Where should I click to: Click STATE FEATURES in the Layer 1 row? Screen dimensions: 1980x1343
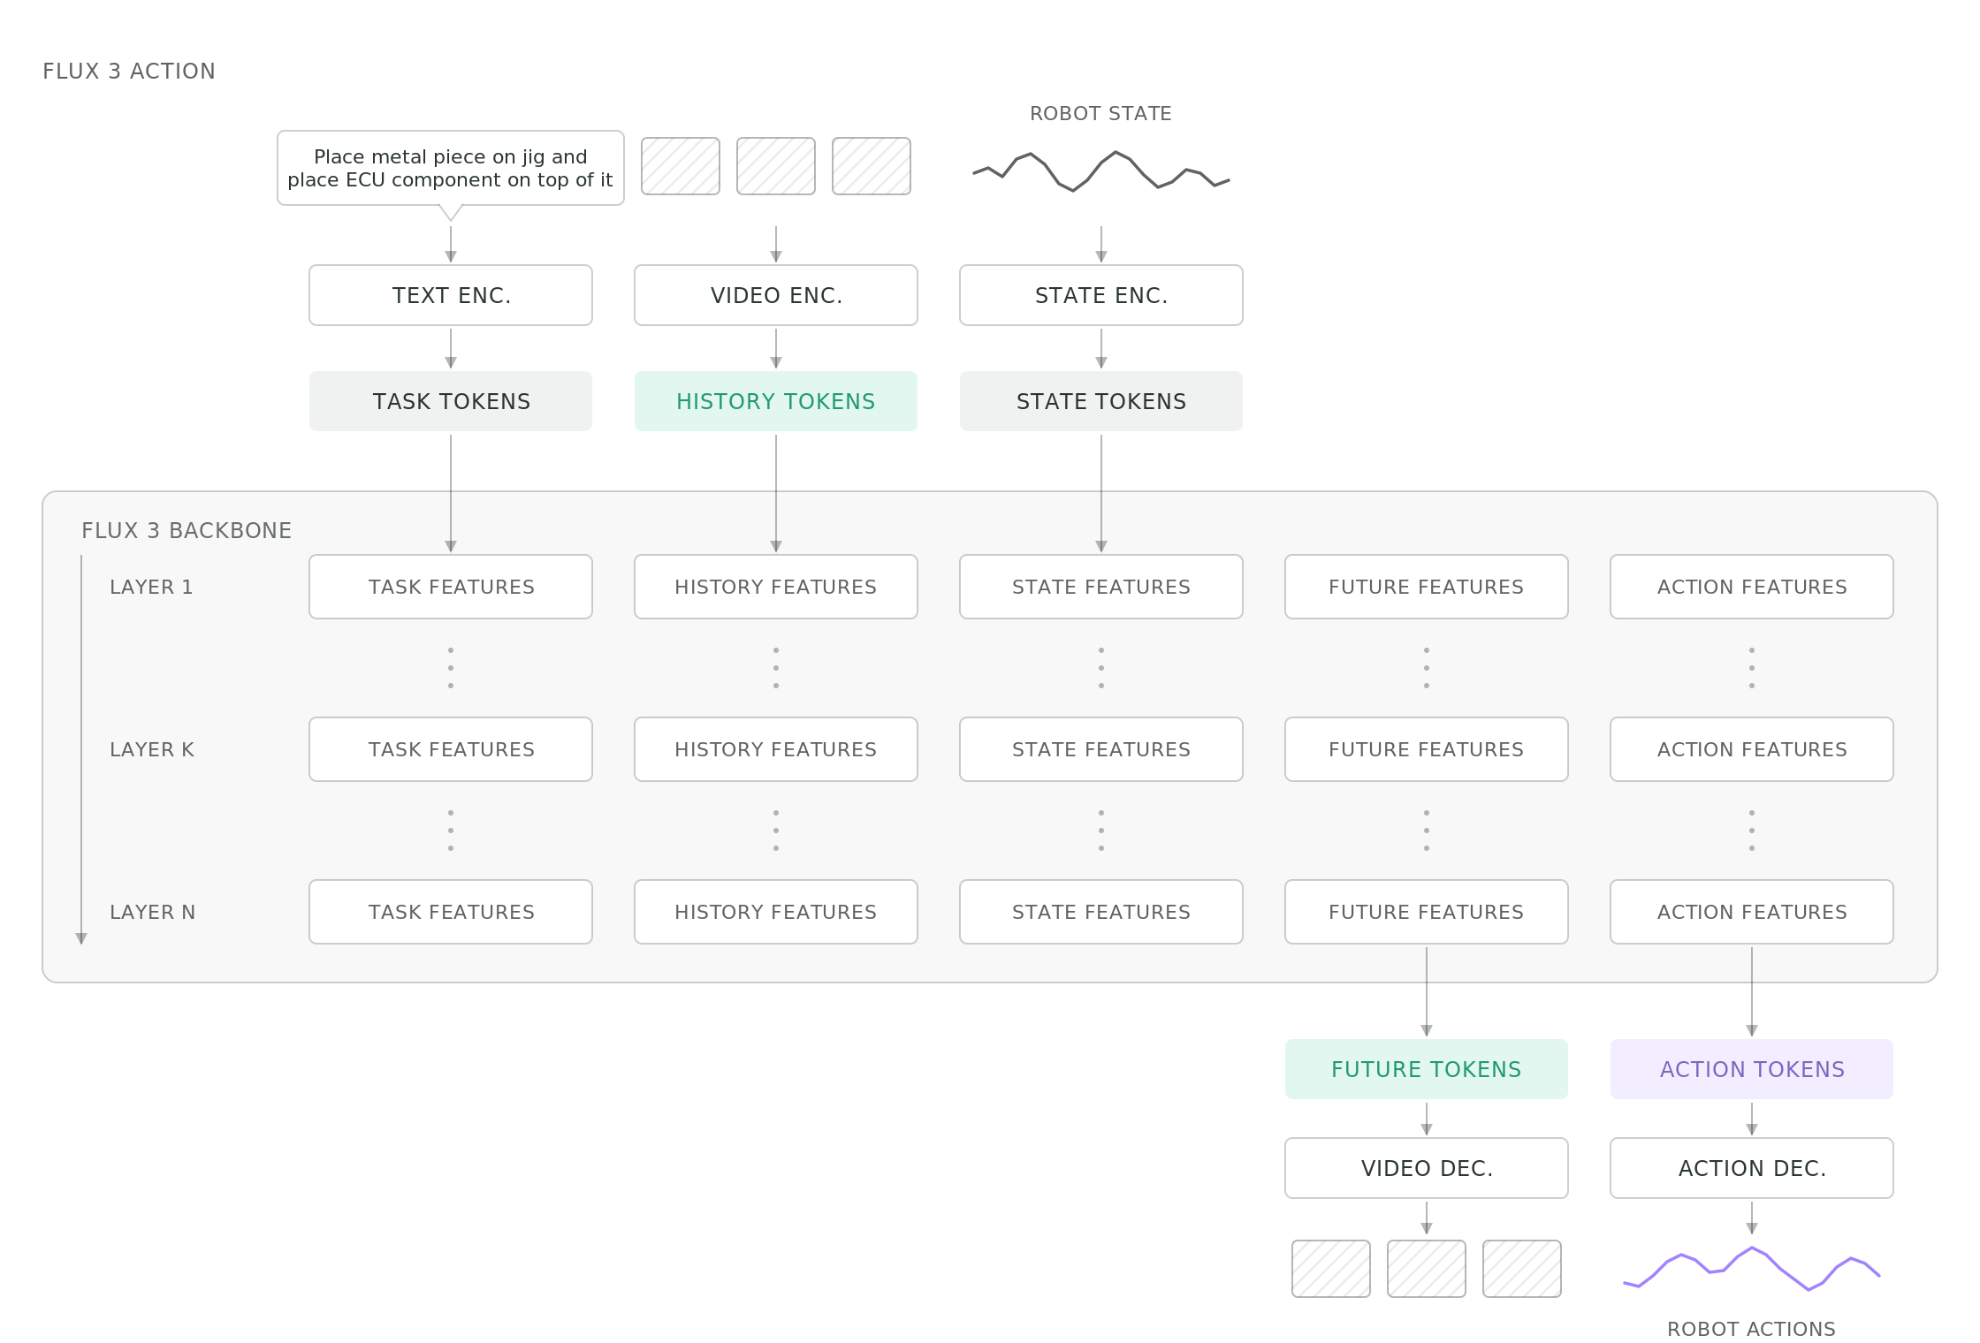pos(1101,587)
